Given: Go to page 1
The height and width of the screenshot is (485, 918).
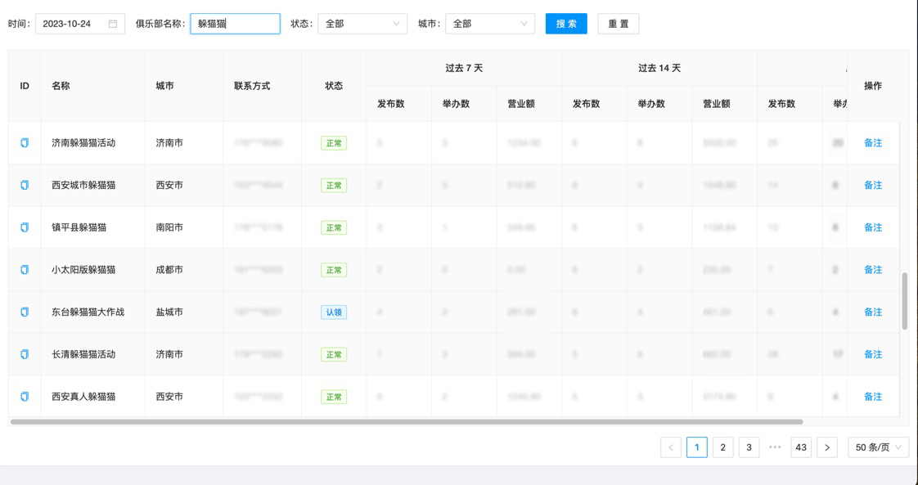Looking at the screenshot, I should 697,447.
